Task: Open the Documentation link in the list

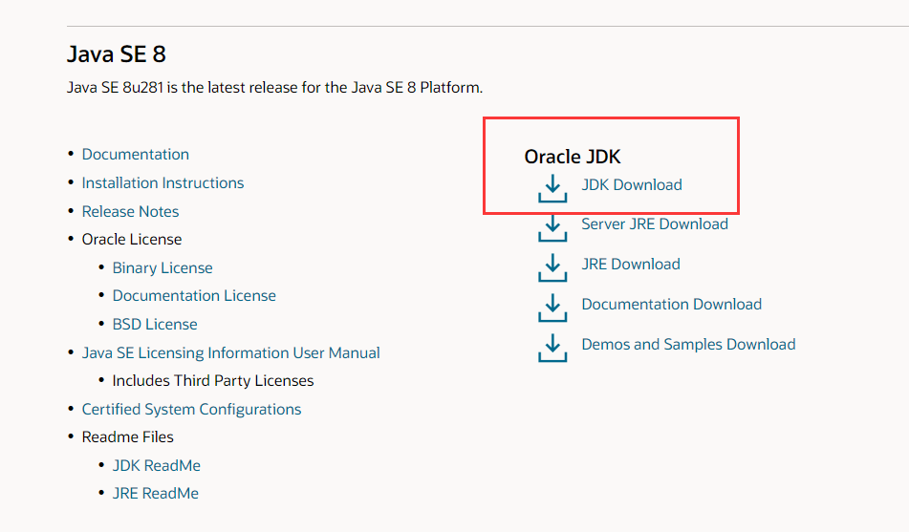Action: click(x=135, y=154)
